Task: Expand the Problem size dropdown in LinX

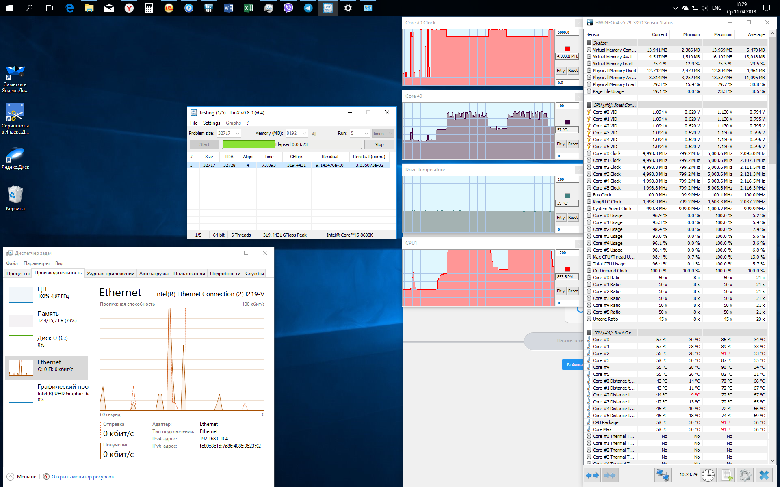Action: [x=238, y=133]
